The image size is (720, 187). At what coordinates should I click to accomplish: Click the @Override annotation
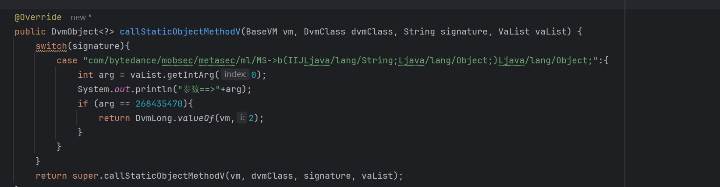[x=38, y=17]
